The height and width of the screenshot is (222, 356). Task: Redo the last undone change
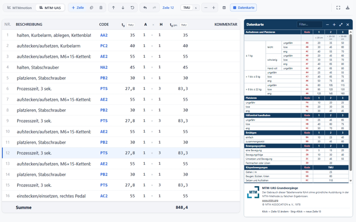tap(154, 8)
